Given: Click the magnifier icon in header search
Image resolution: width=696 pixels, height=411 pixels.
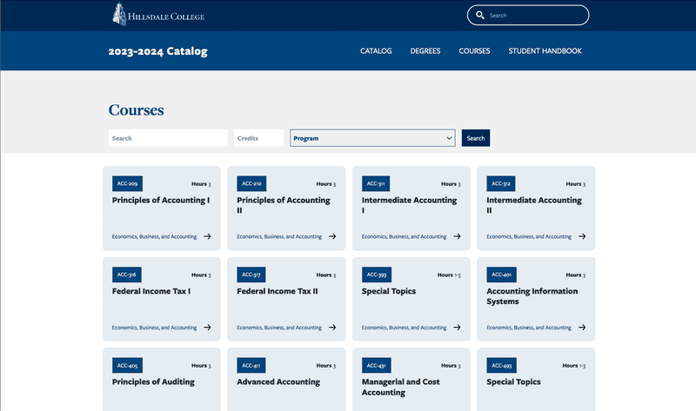Looking at the screenshot, I should click(480, 15).
